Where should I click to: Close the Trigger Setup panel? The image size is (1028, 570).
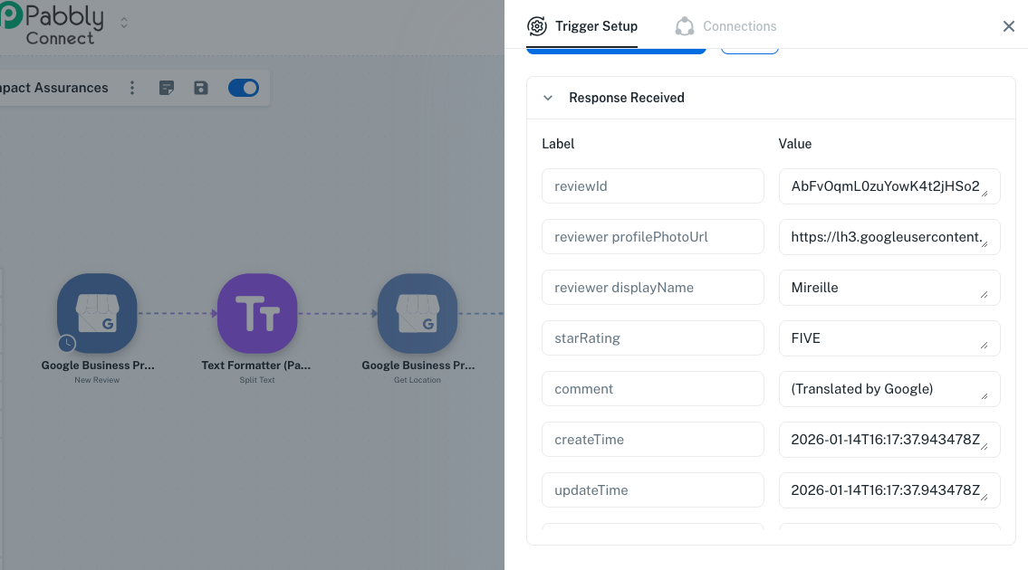(1009, 26)
